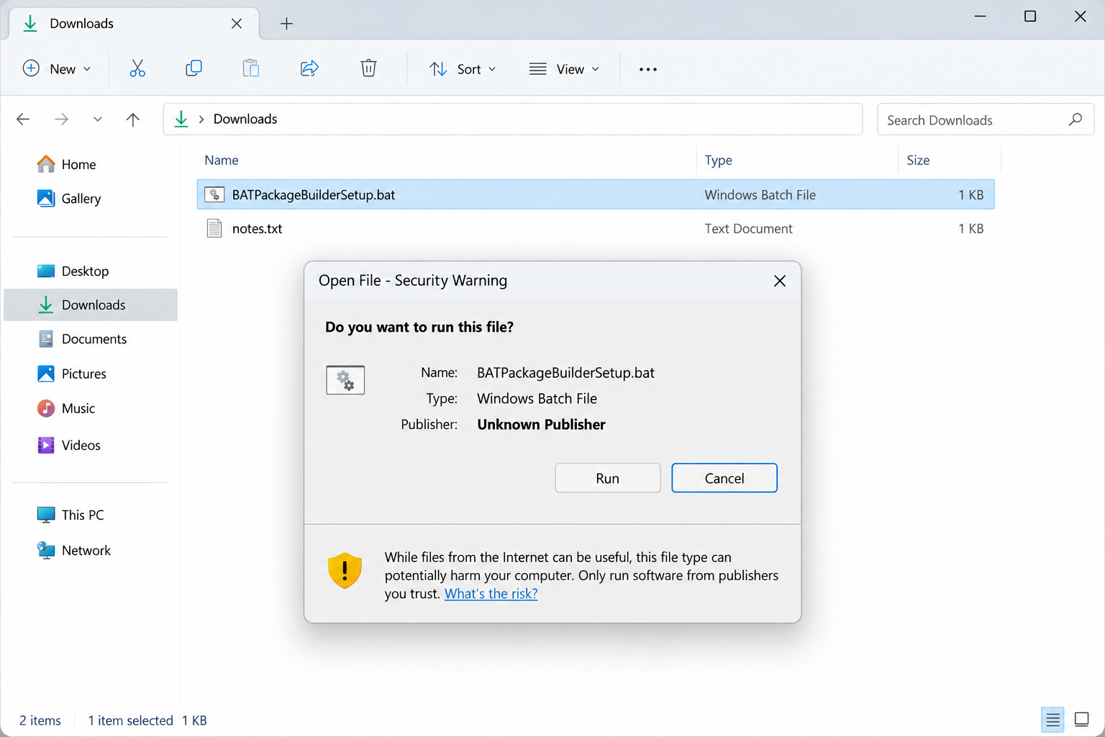
Task: Open the See more ellipsis menu
Action: pos(647,69)
